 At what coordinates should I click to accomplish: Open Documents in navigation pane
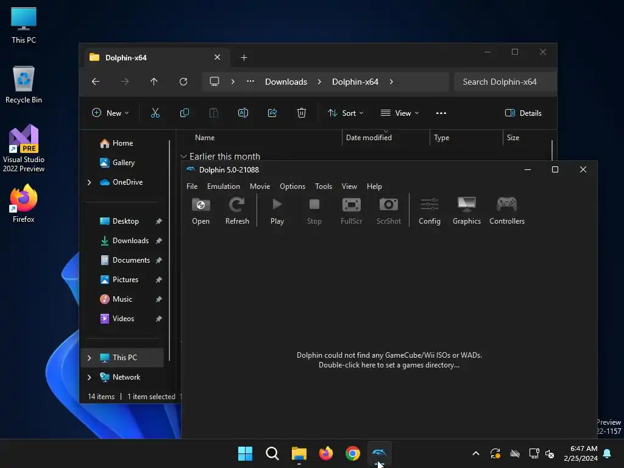131,260
